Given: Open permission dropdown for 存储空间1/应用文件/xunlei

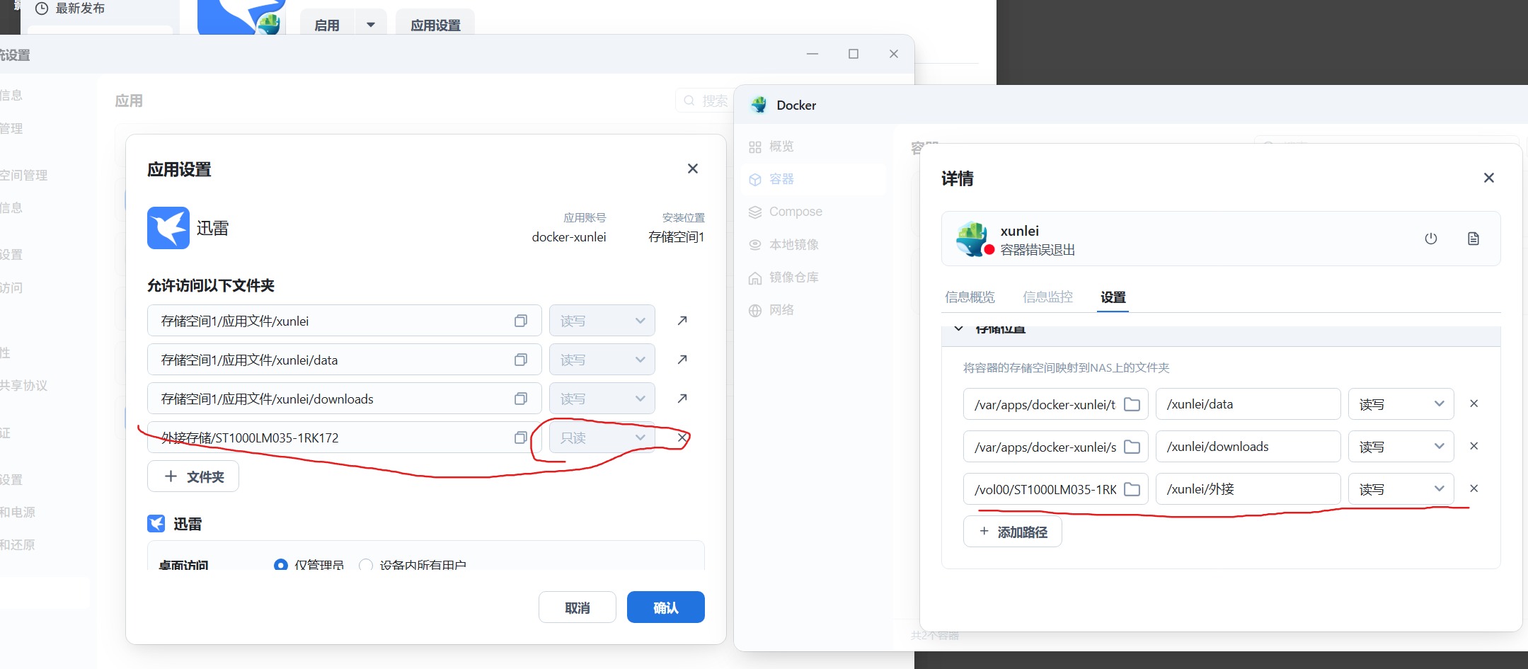Looking at the screenshot, I should 602,321.
